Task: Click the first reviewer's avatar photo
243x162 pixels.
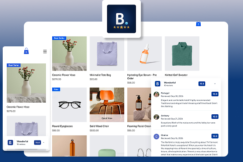Action: tap(156, 94)
